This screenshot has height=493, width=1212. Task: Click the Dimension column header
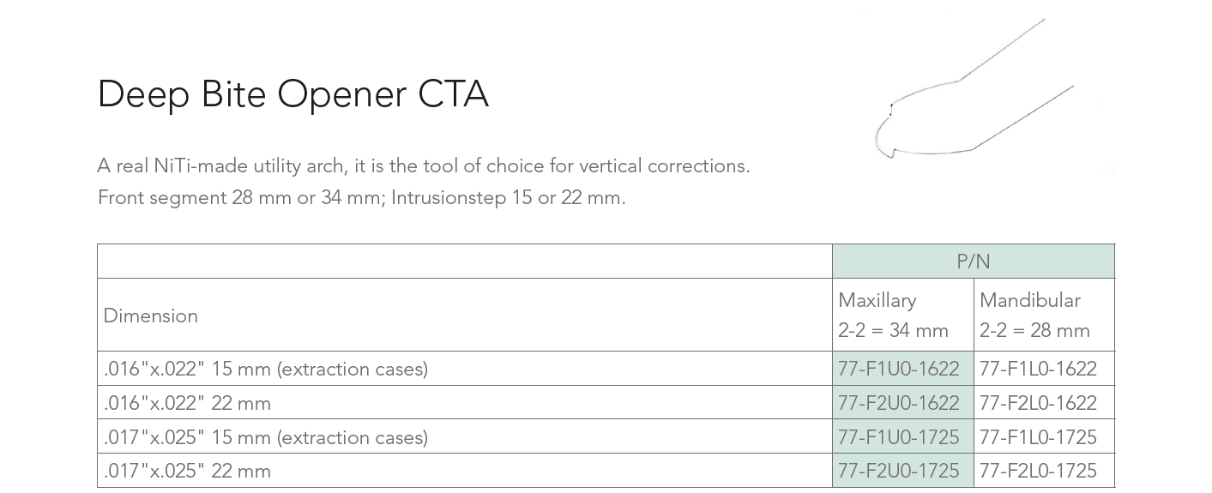coord(151,316)
